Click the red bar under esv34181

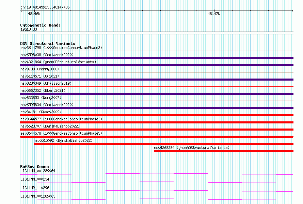click(157, 115)
